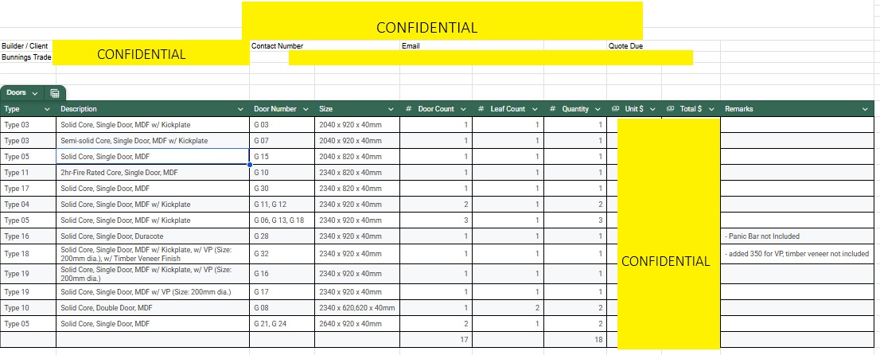
Task: Open the table view icon beside Doors
Action: pyautogui.click(x=54, y=93)
